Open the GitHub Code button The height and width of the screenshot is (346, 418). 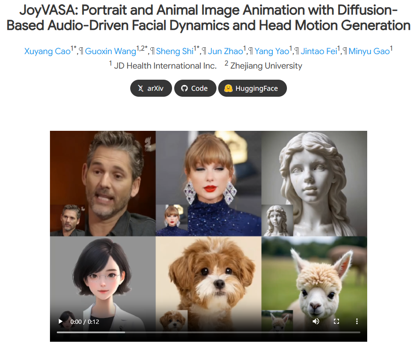pyautogui.click(x=195, y=89)
